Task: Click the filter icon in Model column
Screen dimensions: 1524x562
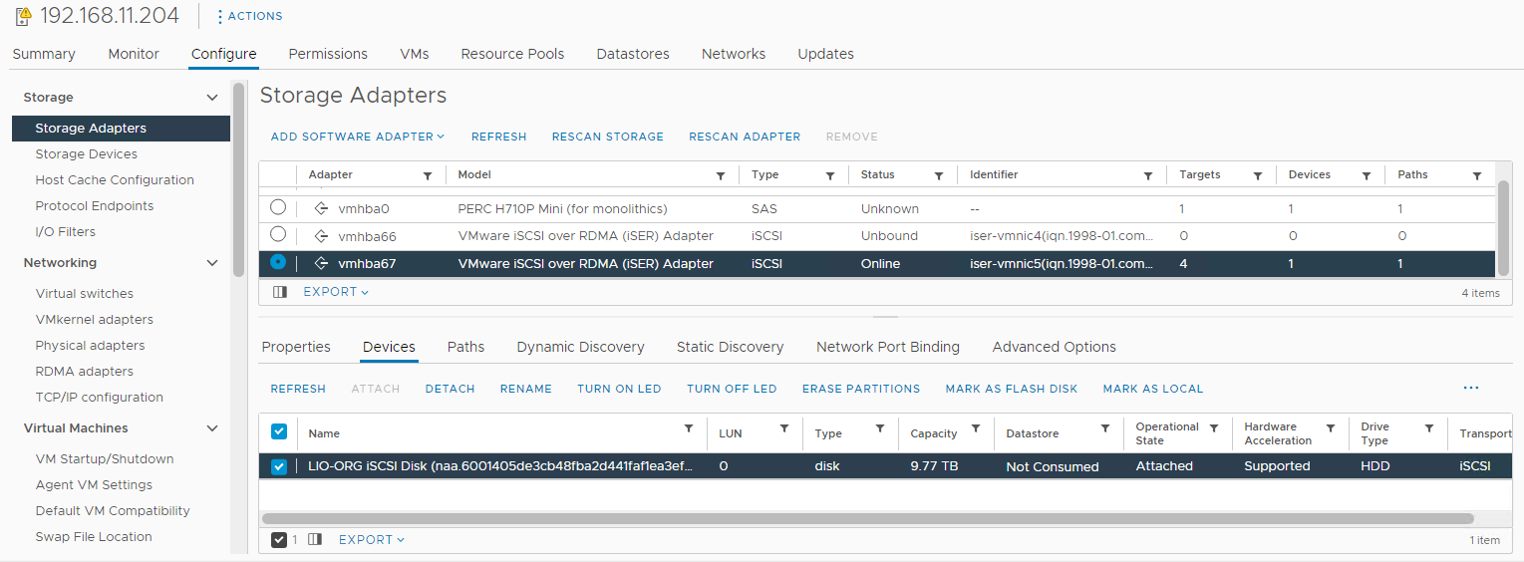Action: [x=721, y=175]
